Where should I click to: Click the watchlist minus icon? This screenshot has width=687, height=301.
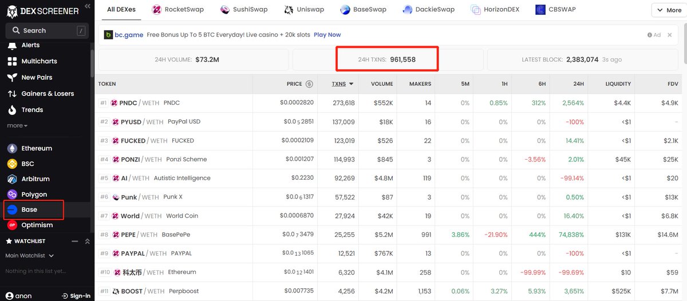coord(75,241)
